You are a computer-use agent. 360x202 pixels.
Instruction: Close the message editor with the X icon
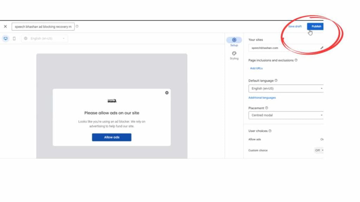tap(5, 27)
